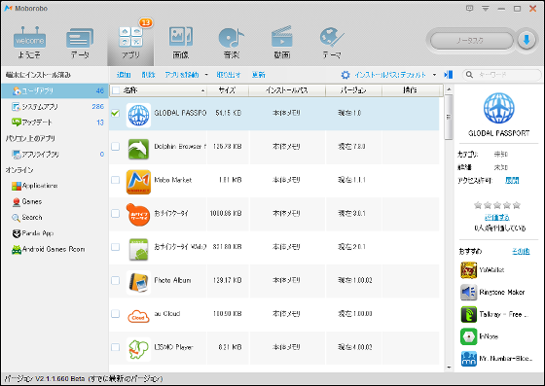This screenshot has width=545, height=386.
Task: Click the Photo Album app icon
Action: [138, 282]
